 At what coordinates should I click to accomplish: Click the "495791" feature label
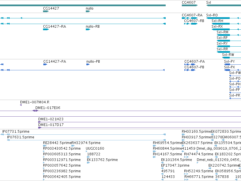[x=168, y=171]
